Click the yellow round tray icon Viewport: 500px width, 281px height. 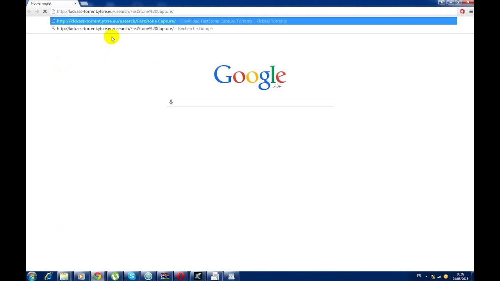coord(446,276)
